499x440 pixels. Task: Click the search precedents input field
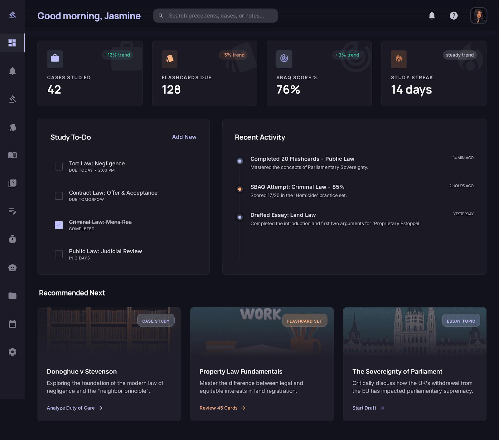215,15
